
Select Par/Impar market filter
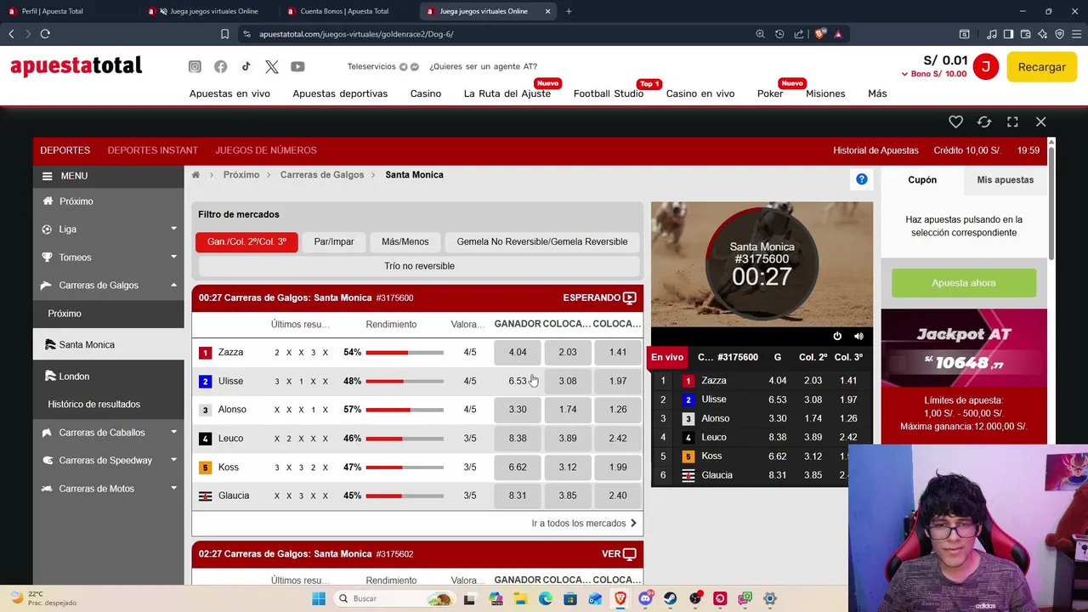(x=334, y=242)
